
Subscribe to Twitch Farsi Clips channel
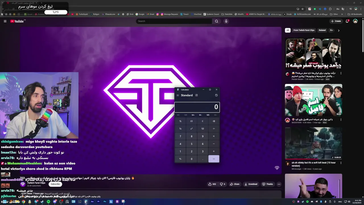(x=55, y=184)
